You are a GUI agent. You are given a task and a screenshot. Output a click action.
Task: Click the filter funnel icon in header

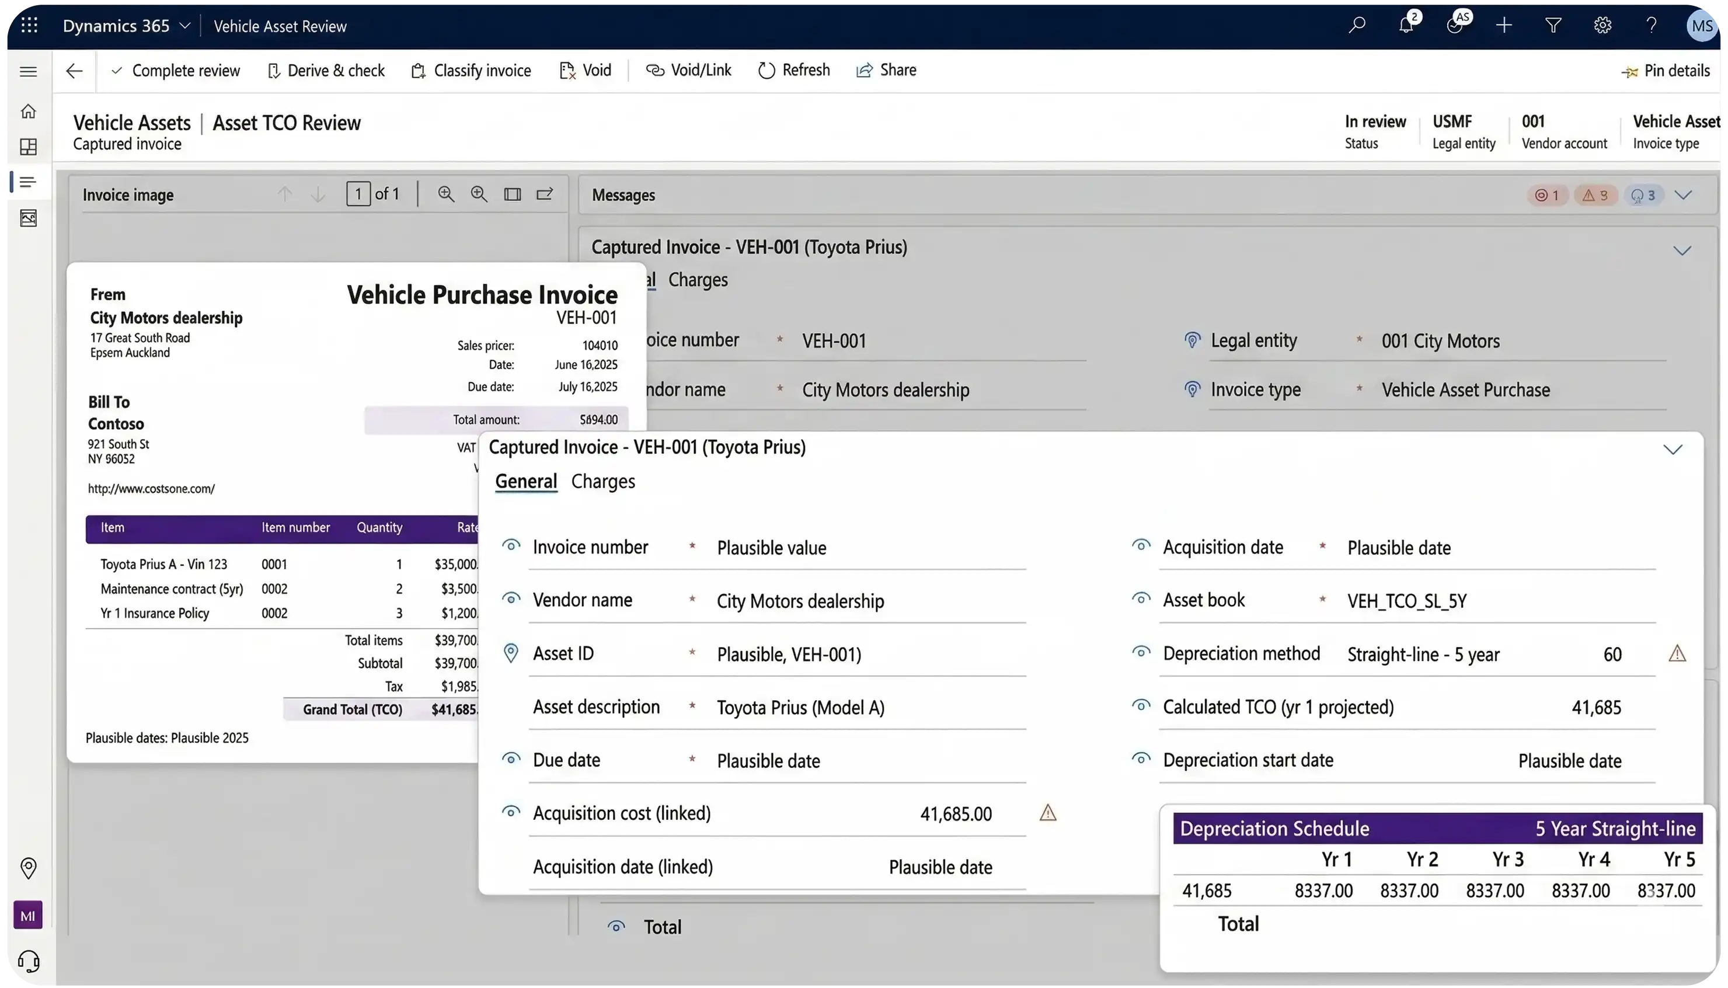(1553, 26)
